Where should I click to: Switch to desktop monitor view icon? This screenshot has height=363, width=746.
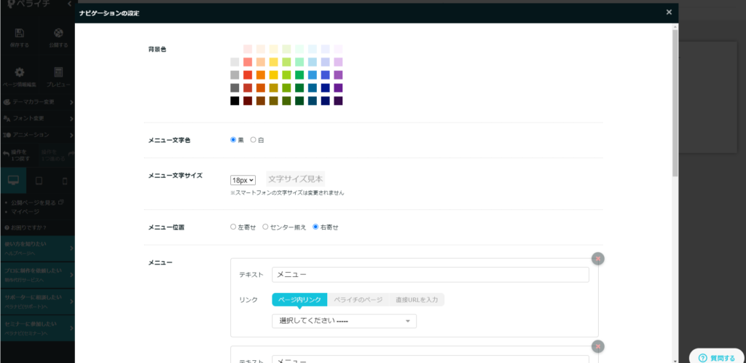tap(13, 180)
